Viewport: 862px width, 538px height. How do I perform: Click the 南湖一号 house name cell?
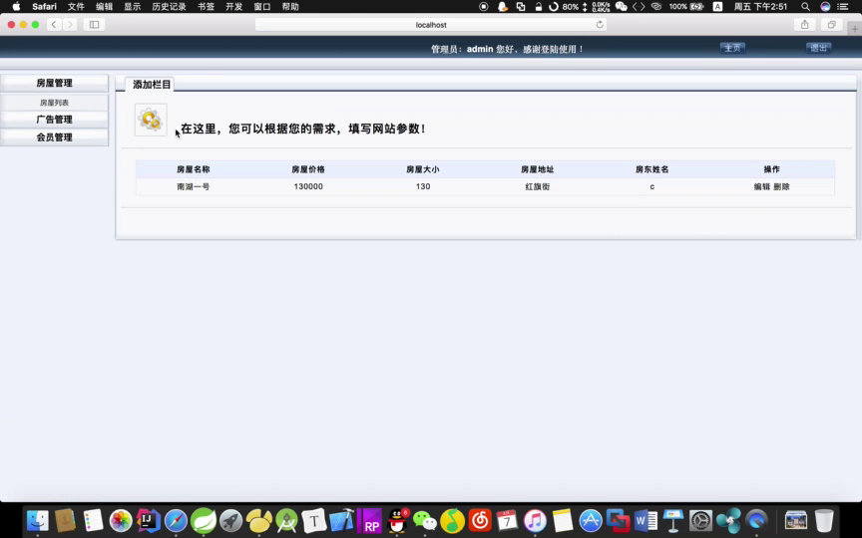click(193, 186)
